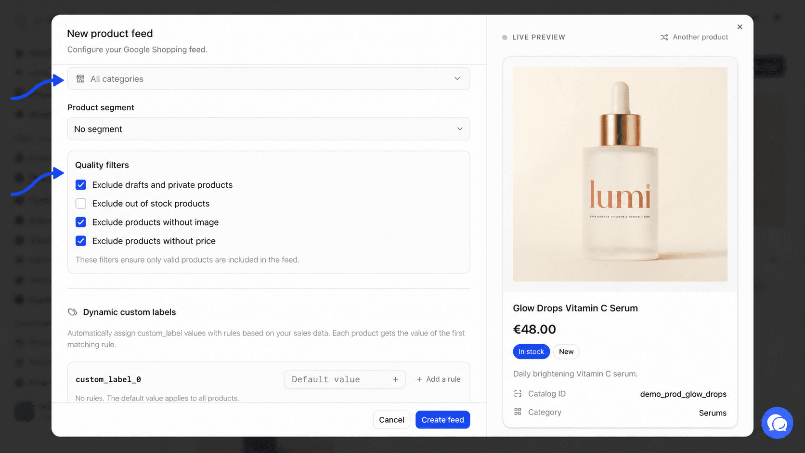
Task: Click the Create feed button
Action: click(x=442, y=420)
